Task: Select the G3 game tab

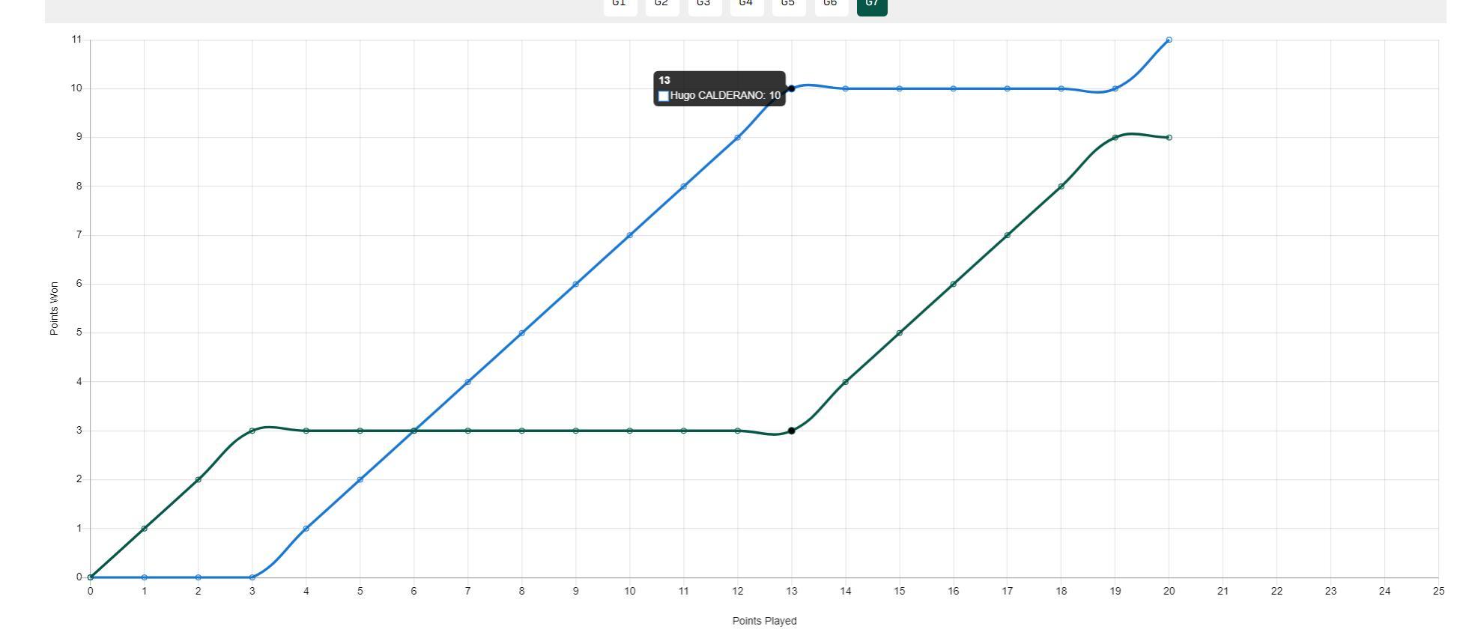Action: pyautogui.click(x=704, y=4)
